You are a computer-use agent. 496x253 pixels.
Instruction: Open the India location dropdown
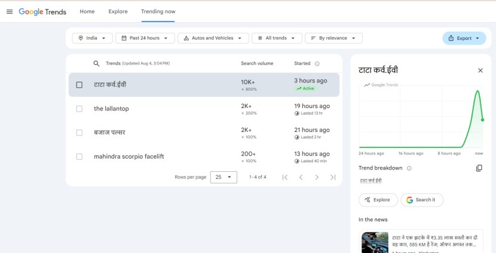(92, 38)
